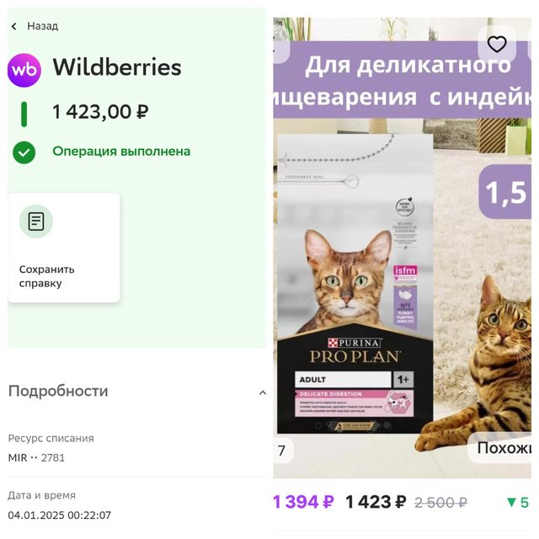
Task: Tap the crossed-out 2 500 ₽ old price
Action: pos(440,503)
